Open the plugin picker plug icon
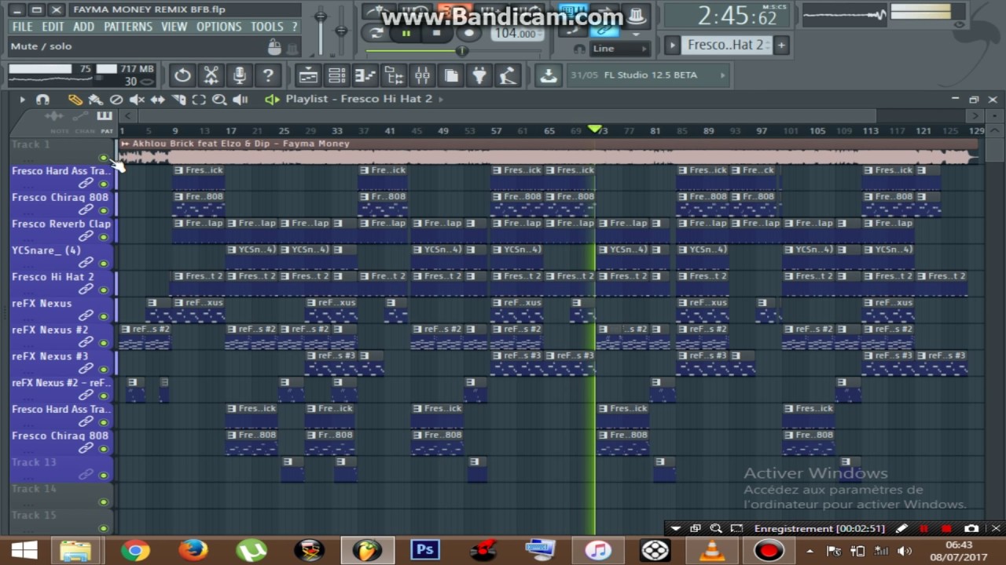Screen dimensions: 1006x565 pyautogui.click(x=479, y=75)
